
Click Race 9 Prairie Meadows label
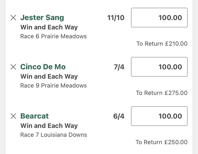tap(54, 86)
